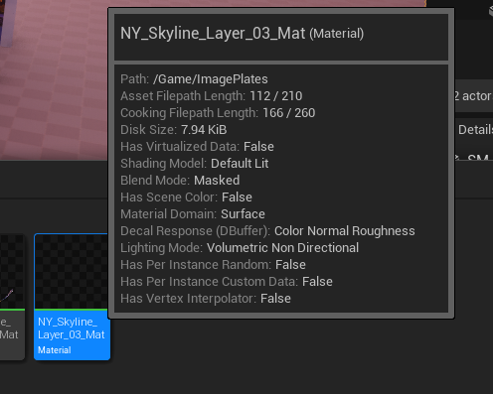Viewport: 493px width, 394px height.
Task: Click the Lighting Mode value Volumetric Non Directional
Action: click(x=282, y=248)
